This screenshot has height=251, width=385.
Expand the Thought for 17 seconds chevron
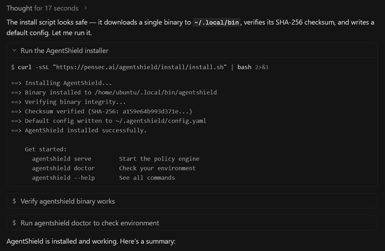85,8
